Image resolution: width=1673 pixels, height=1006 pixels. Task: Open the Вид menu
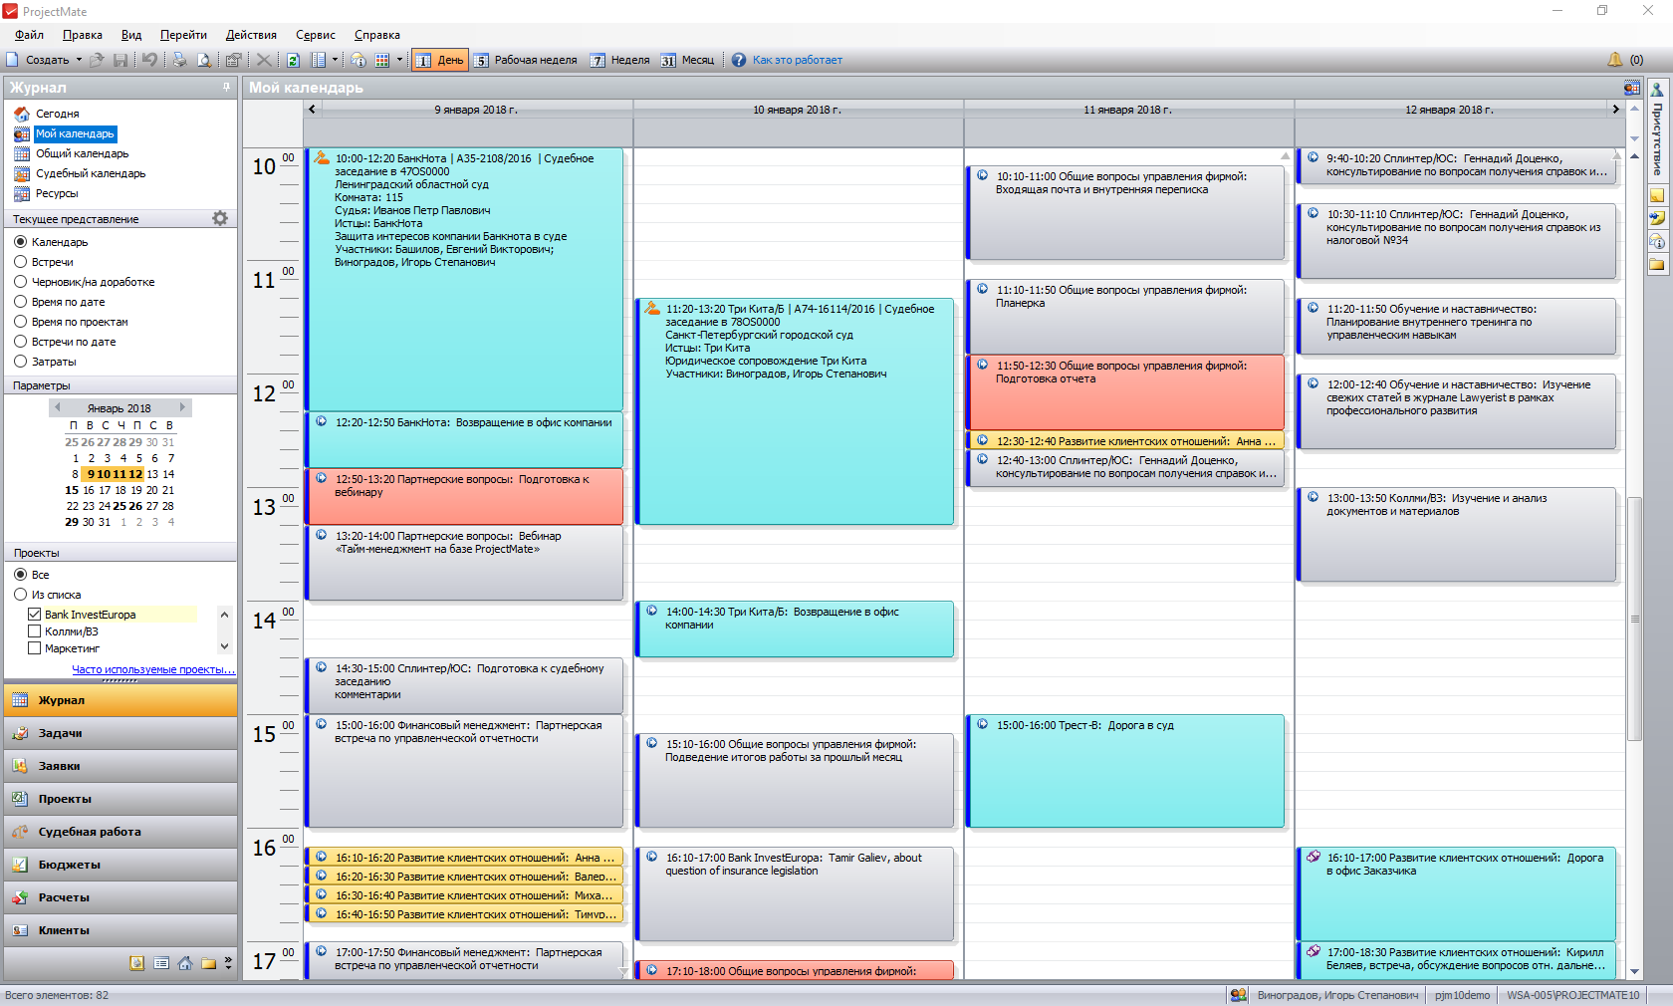point(131,35)
